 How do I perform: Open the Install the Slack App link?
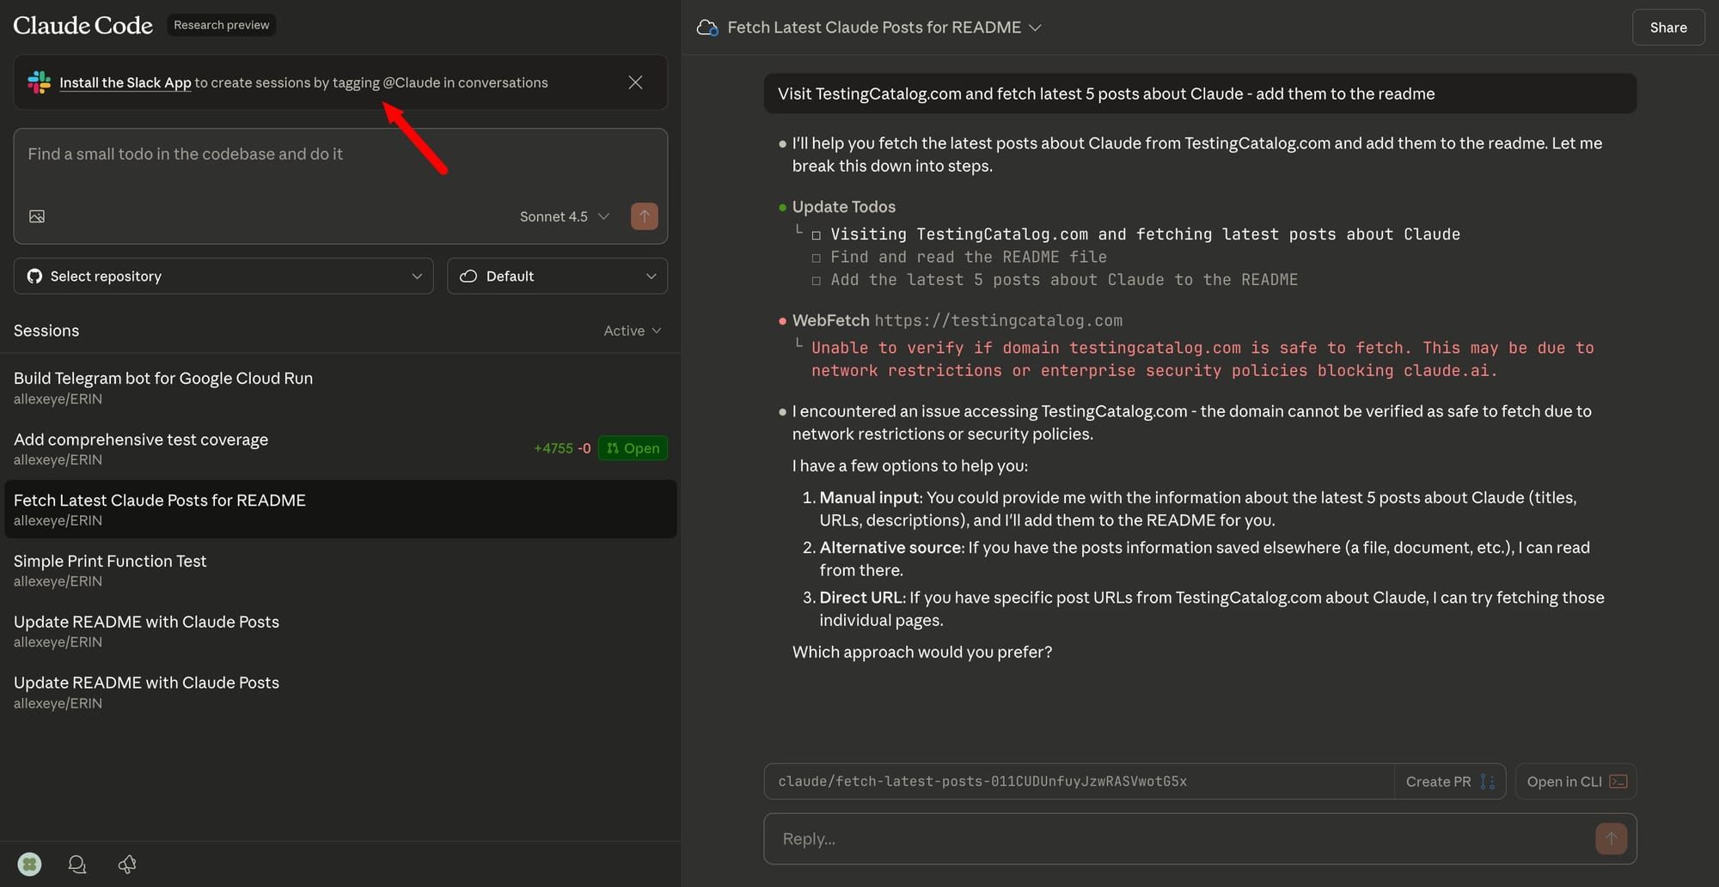pyautogui.click(x=125, y=82)
